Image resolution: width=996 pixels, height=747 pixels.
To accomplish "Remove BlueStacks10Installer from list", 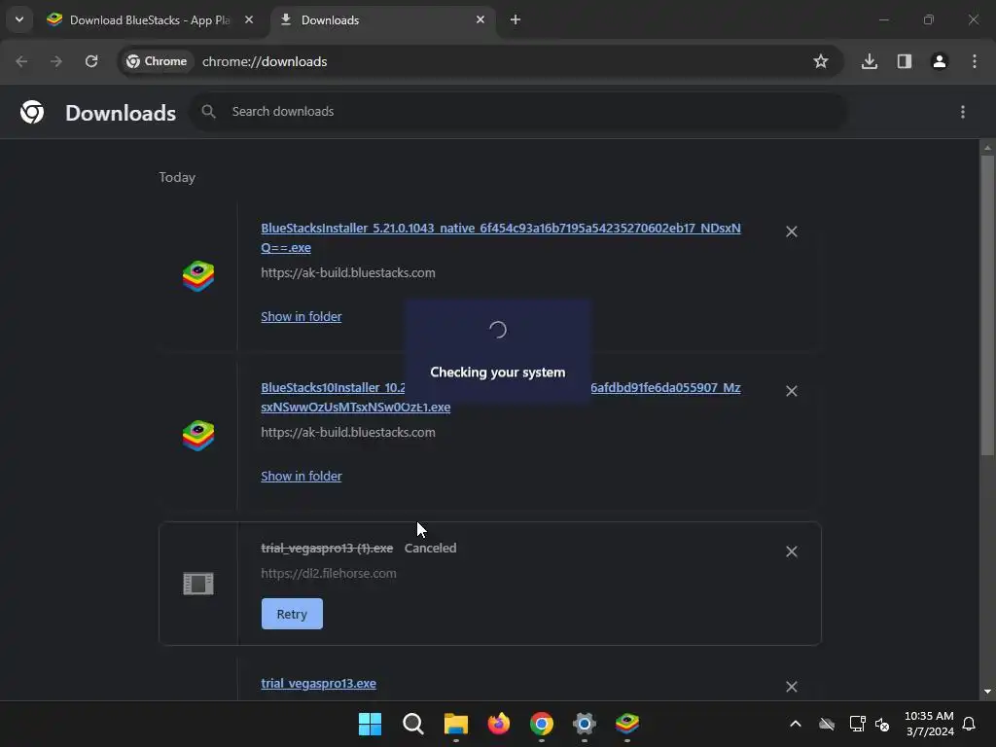I will point(792,391).
